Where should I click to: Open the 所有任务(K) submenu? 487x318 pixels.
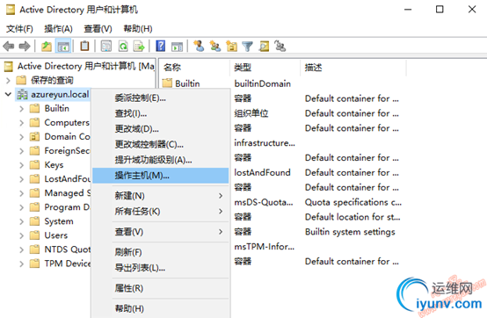(x=161, y=212)
